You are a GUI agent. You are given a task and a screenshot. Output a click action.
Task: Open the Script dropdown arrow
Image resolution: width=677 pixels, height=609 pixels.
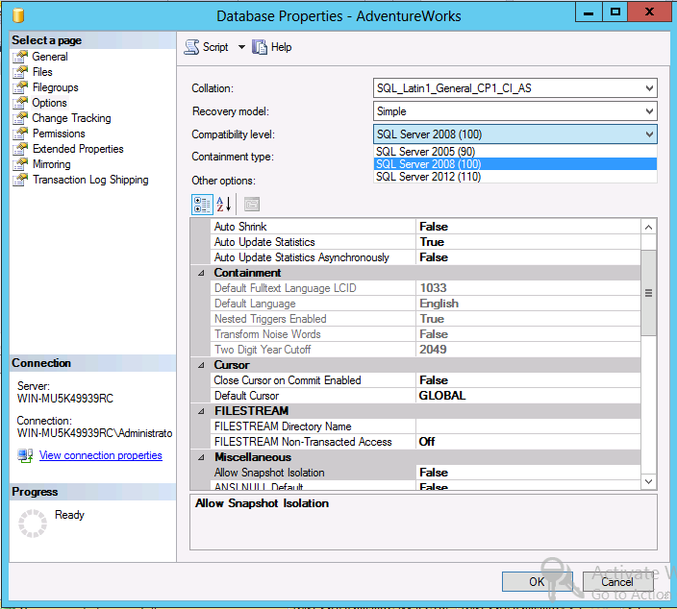point(241,47)
